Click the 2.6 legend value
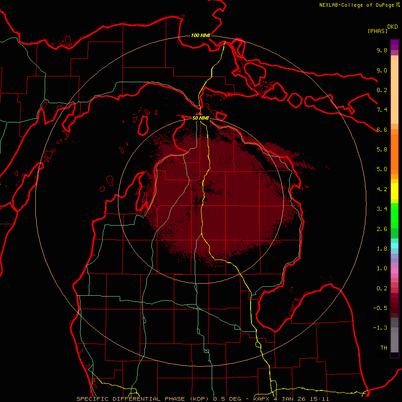The height and width of the screenshot is (402, 402). [x=382, y=229]
